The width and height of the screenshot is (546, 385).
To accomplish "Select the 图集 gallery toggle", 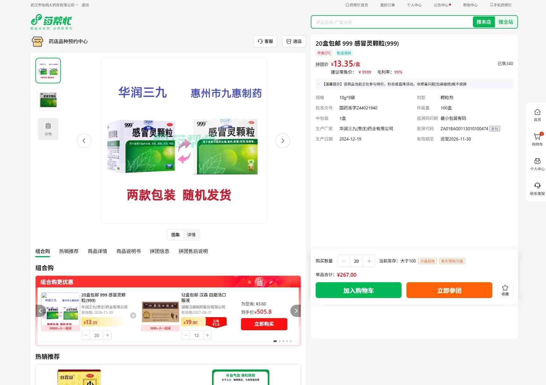I will click(175, 235).
